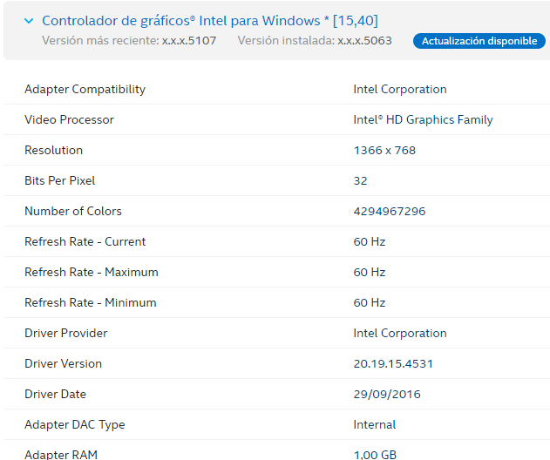Select the Versión más reciente x.x.x.5107 text
This screenshot has height=460, width=550.
point(129,40)
